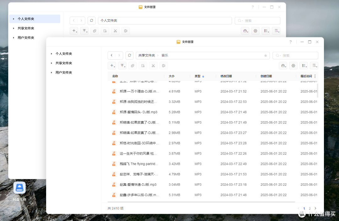This screenshot has height=221, width=339.
Task: Click the paste icon in back window toolbar
Action: click(105, 31)
